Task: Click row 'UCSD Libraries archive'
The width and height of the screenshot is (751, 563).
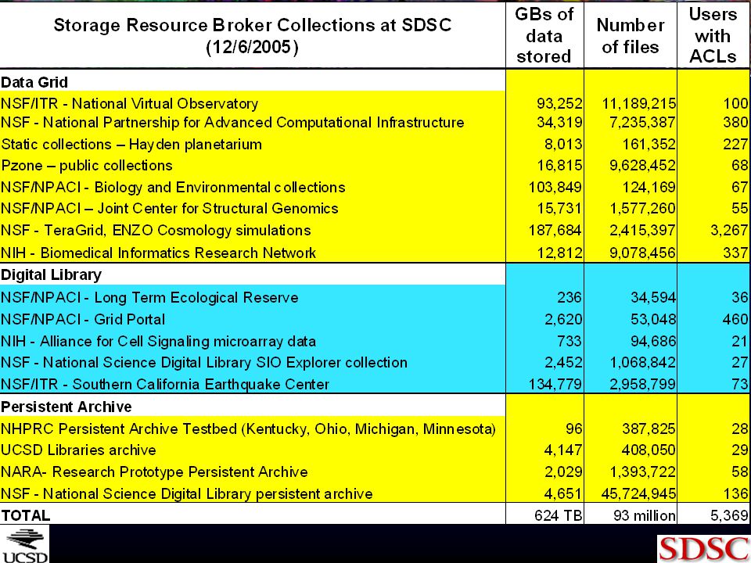Action: tap(375, 450)
